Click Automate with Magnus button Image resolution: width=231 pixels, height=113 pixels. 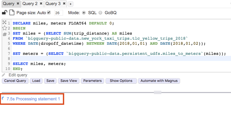(x=159, y=81)
